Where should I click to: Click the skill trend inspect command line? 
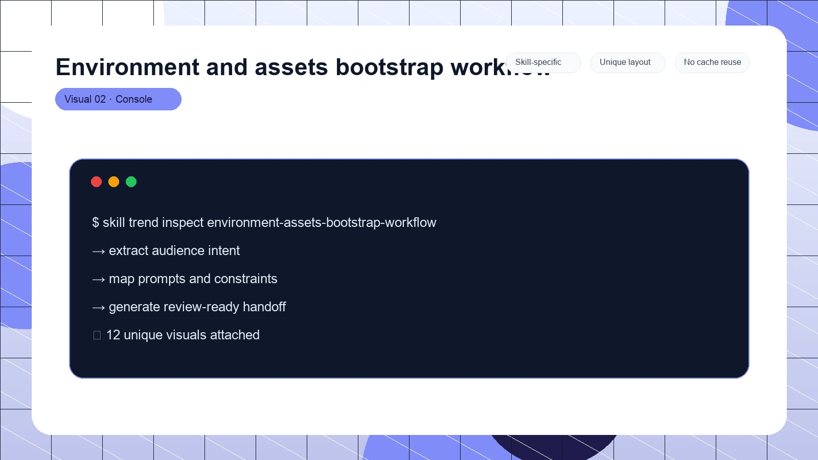[x=264, y=222]
